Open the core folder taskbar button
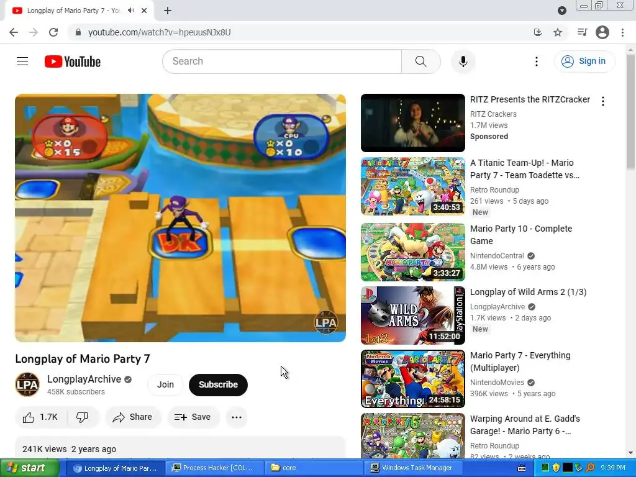The image size is (636, 477). click(313, 468)
